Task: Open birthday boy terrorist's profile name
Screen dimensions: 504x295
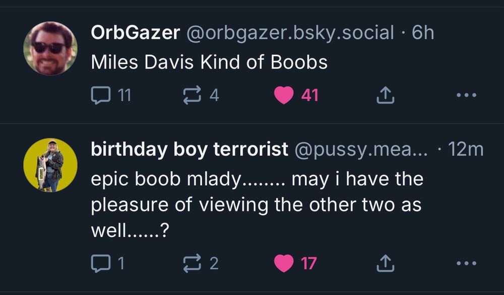Action: [189, 149]
